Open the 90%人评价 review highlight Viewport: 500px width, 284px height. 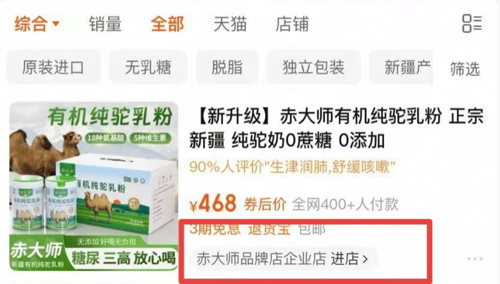tap(292, 167)
